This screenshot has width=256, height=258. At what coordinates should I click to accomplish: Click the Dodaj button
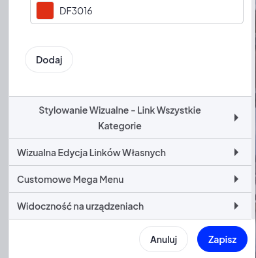click(x=49, y=59)
